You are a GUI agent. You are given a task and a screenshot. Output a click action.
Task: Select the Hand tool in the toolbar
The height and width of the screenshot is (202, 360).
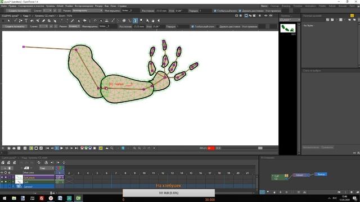click(153, 21)
